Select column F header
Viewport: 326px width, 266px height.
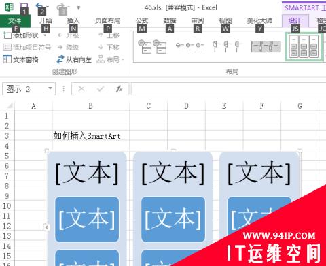tap(261, 106)
